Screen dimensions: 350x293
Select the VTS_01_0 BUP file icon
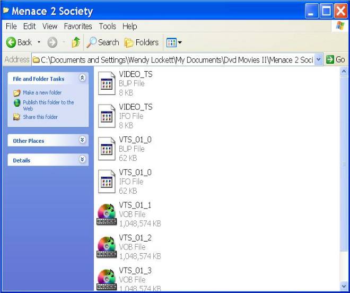tap(107, 149)
